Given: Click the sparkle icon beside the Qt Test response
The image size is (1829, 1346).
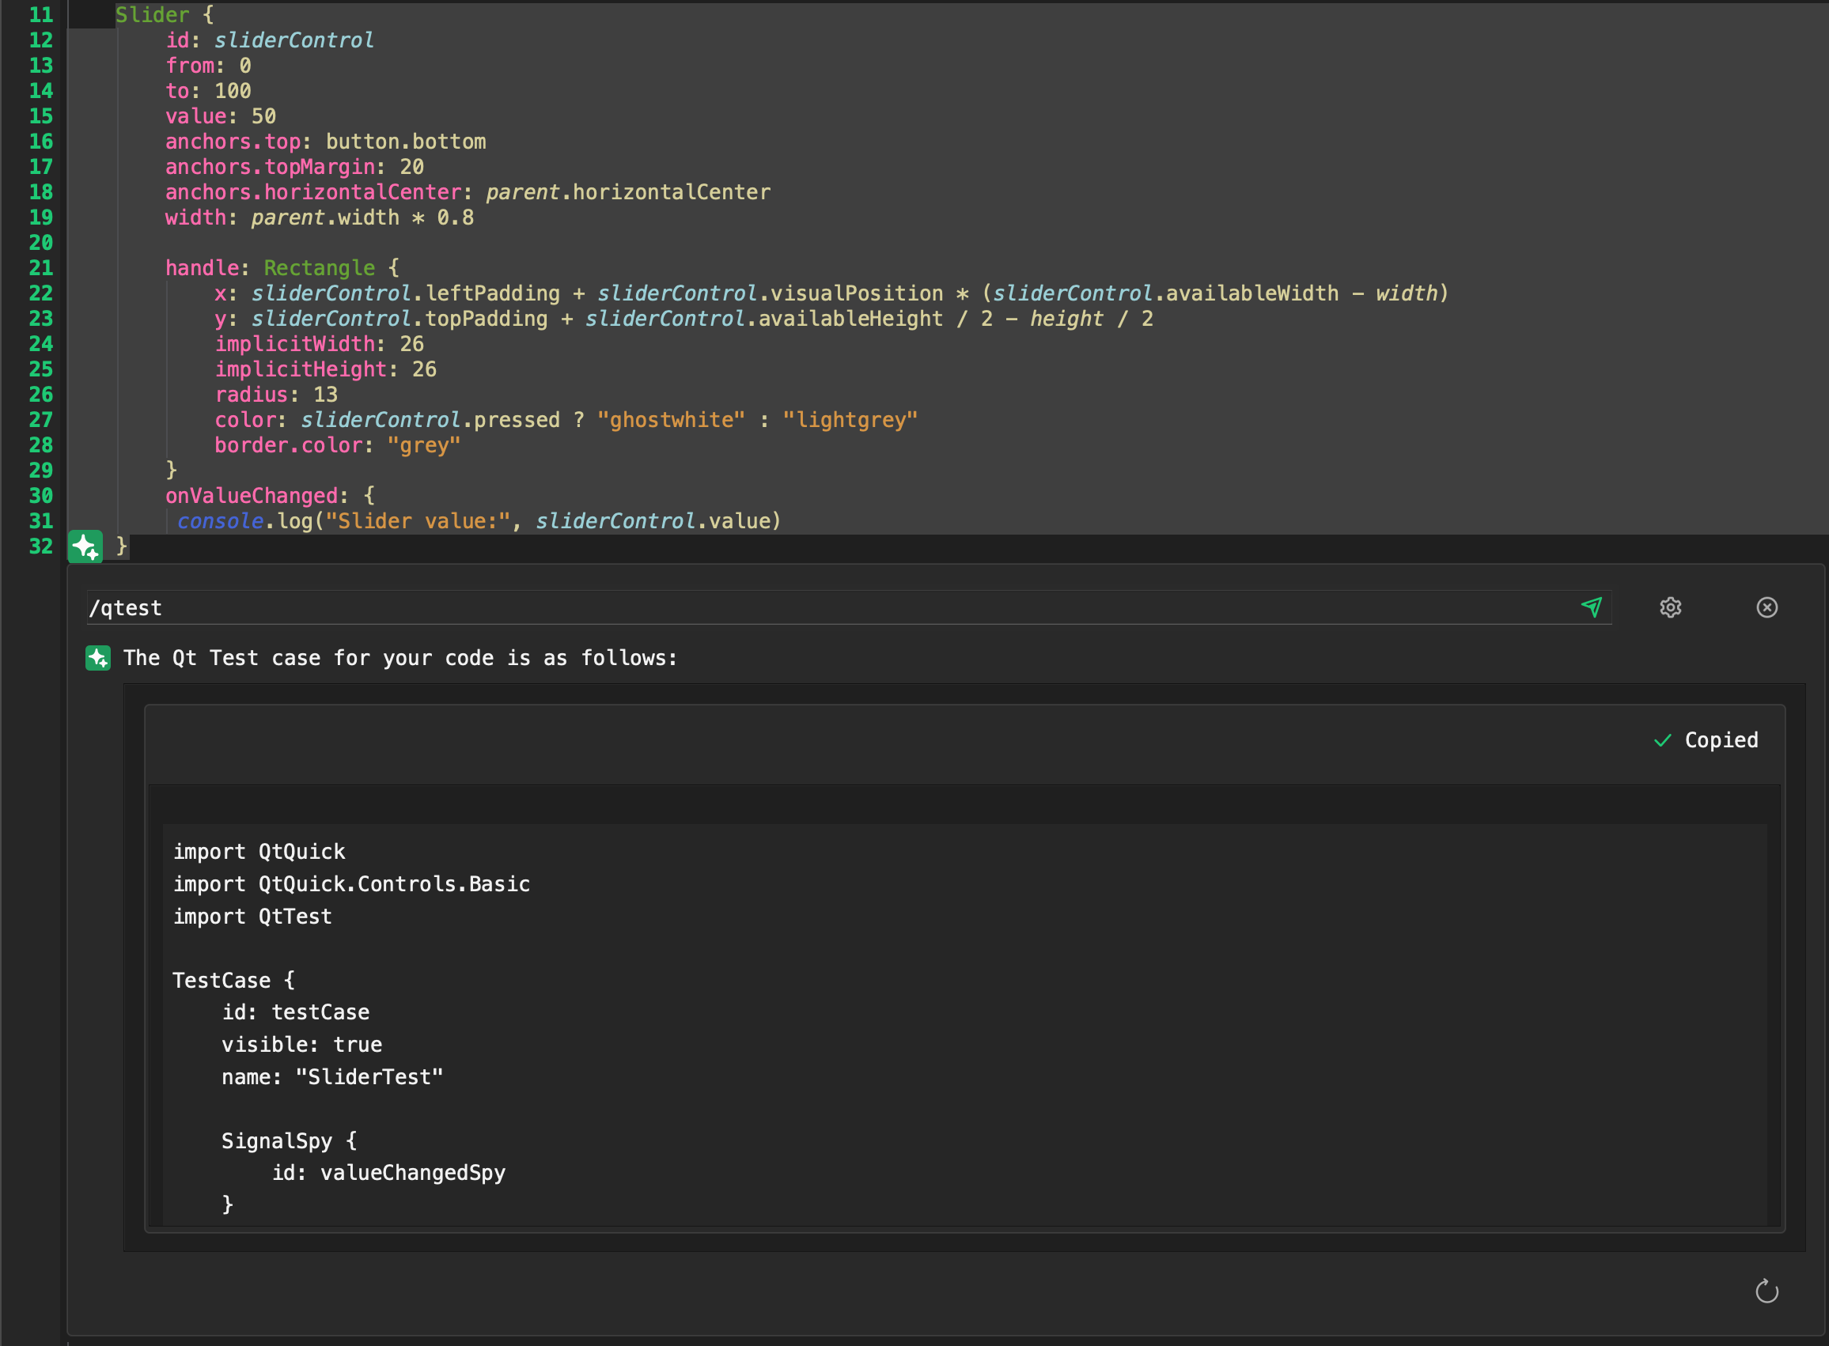Looking at the screenshot, I should [x=98, y=657].
